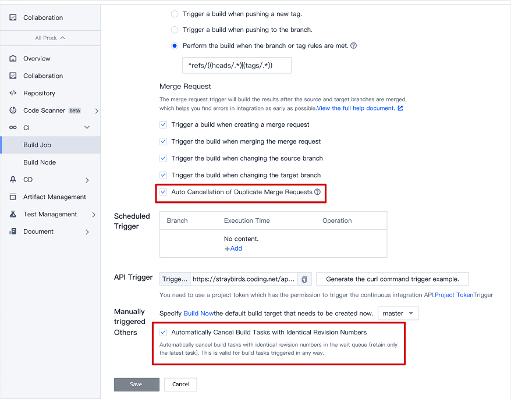Click the Test Management flask icon

coord(13,214)
